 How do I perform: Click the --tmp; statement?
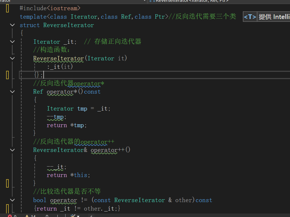coord(56,117)
